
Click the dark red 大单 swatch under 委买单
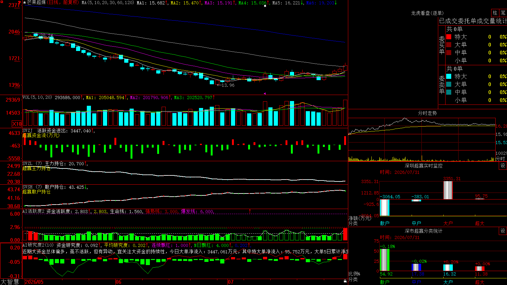pos(449,45)
